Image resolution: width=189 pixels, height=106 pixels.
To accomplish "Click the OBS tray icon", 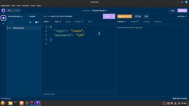I will pos(164,103).
